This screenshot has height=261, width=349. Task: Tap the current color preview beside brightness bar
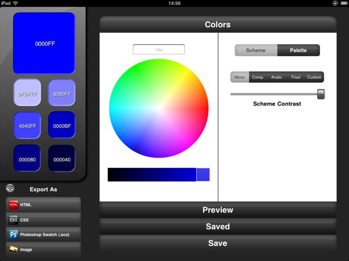point(203,175)
